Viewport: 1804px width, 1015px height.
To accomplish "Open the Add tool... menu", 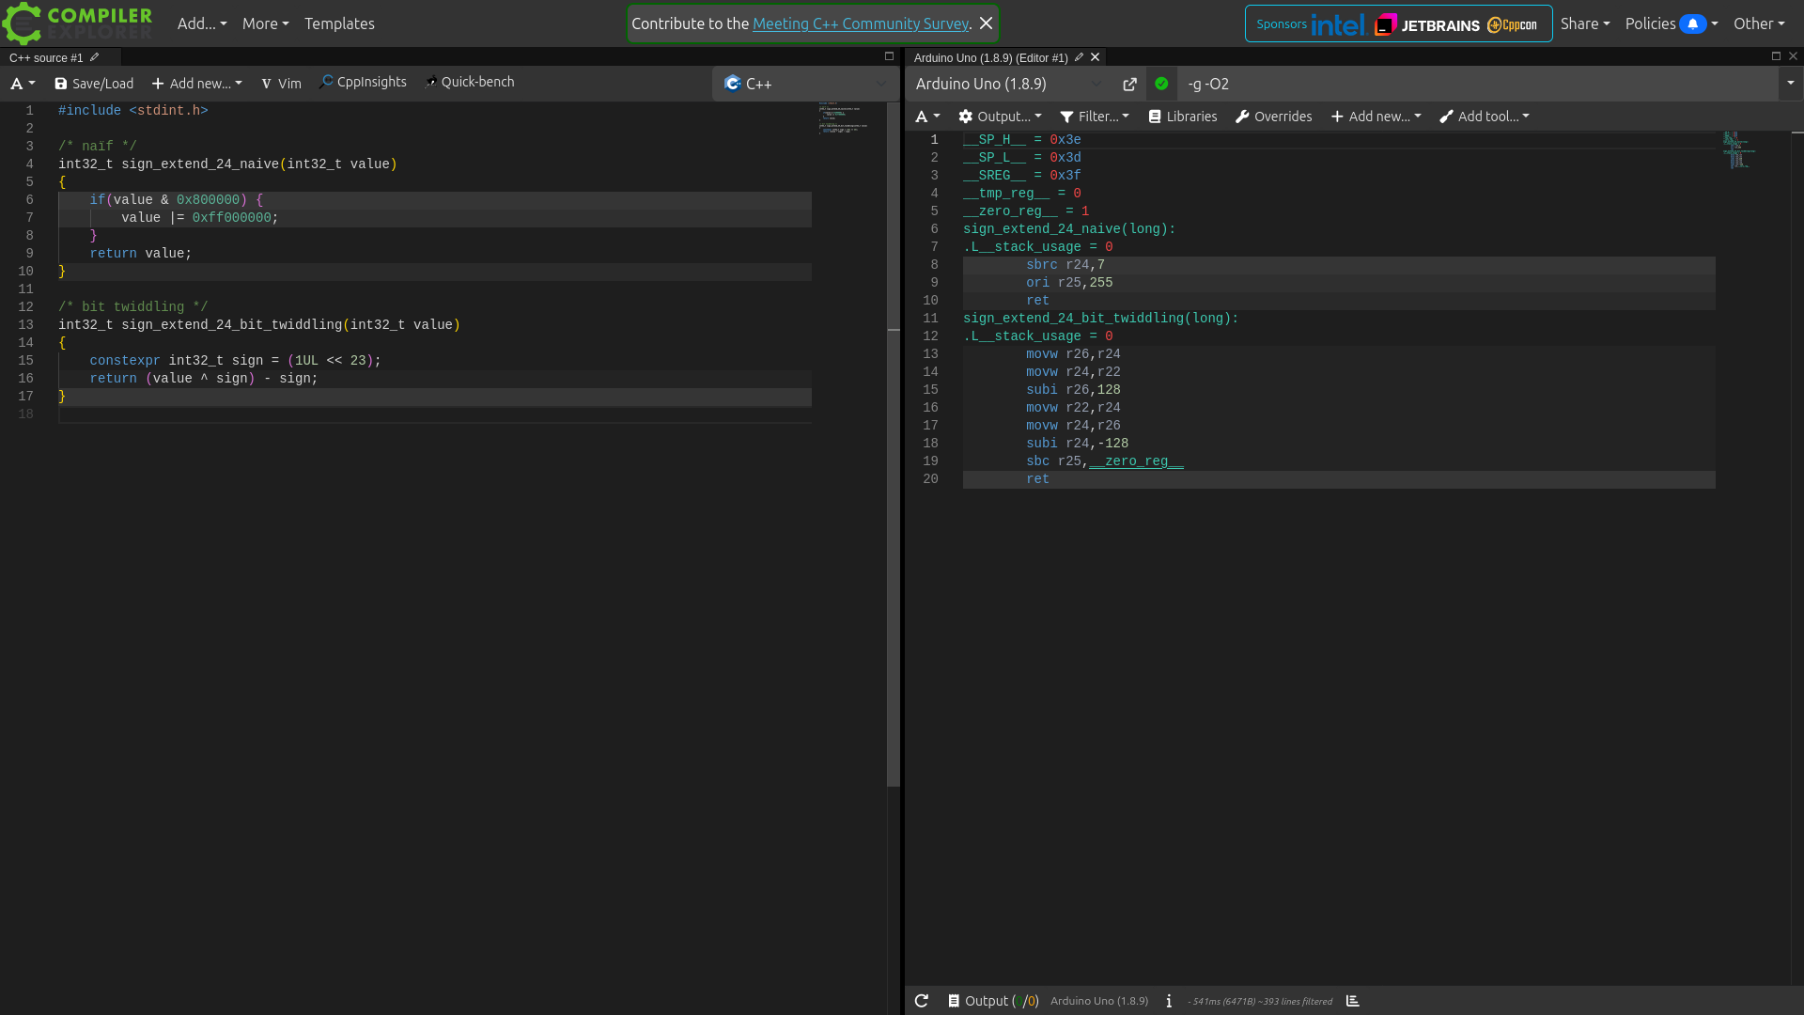I will (x=1485, y=117).
